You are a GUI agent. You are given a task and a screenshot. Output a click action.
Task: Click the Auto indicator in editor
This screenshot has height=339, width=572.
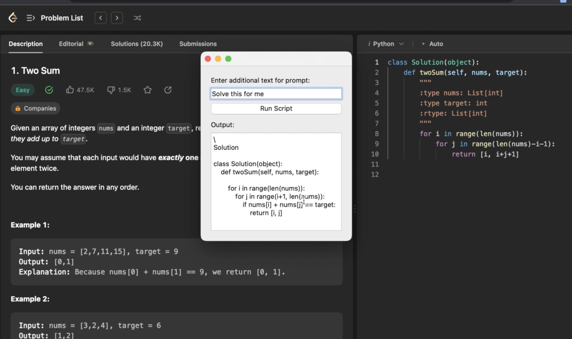point(436,44)
